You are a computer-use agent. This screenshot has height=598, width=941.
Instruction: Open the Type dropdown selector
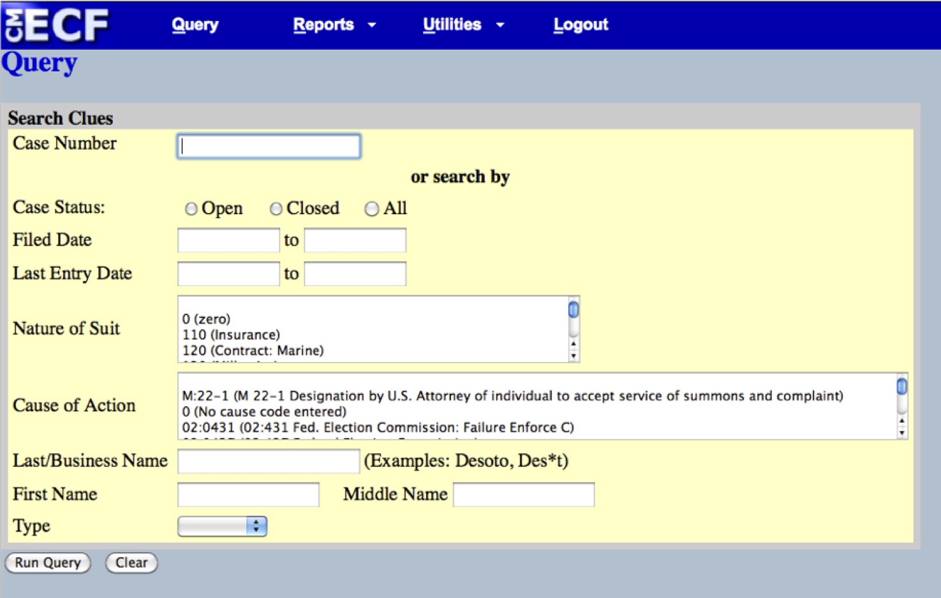point(222,526)
